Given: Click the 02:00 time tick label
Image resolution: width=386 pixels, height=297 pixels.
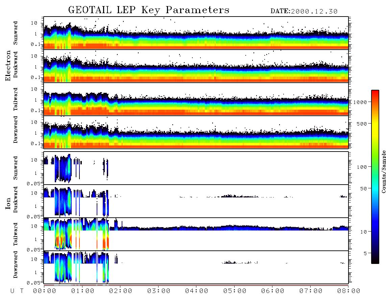Looking at the screenshot, I should [x=121, y=291].
